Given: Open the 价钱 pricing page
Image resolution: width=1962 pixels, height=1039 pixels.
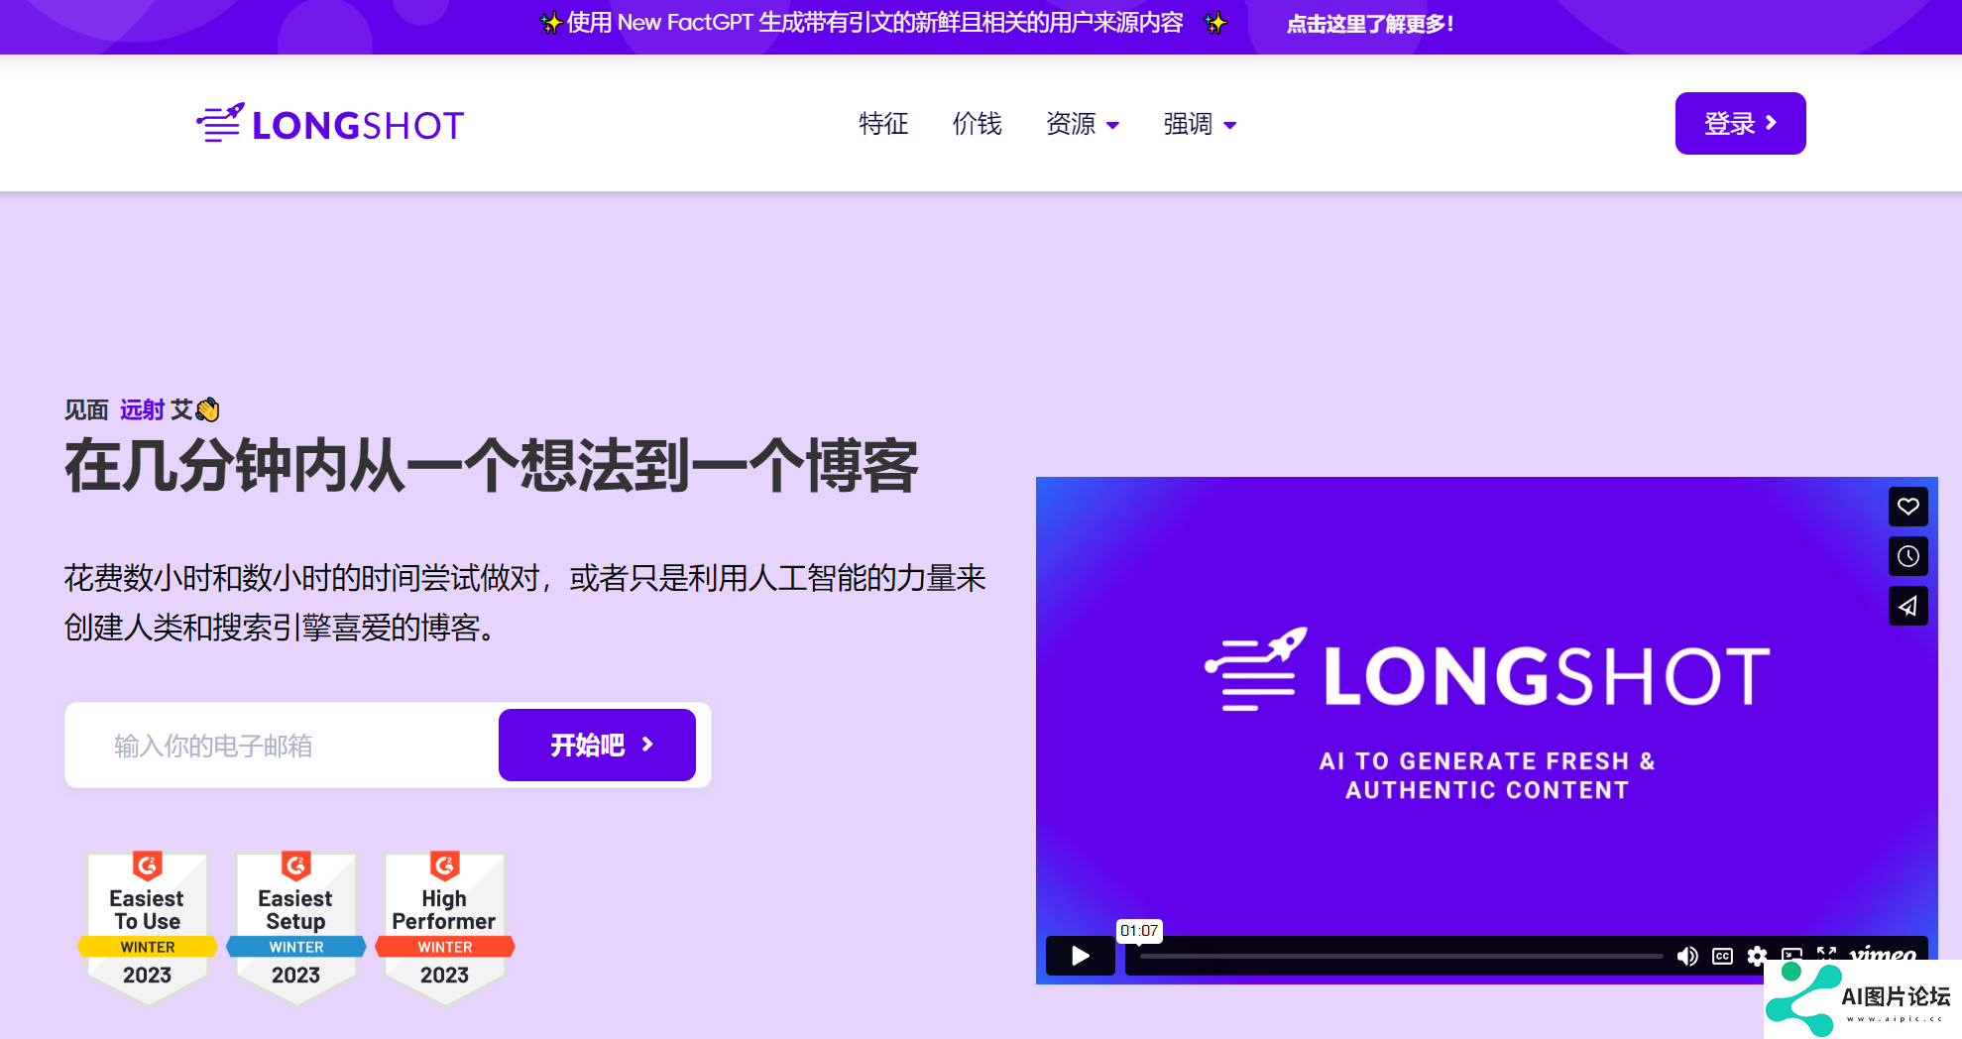Looking at the screenshot, I should point(978,124).
